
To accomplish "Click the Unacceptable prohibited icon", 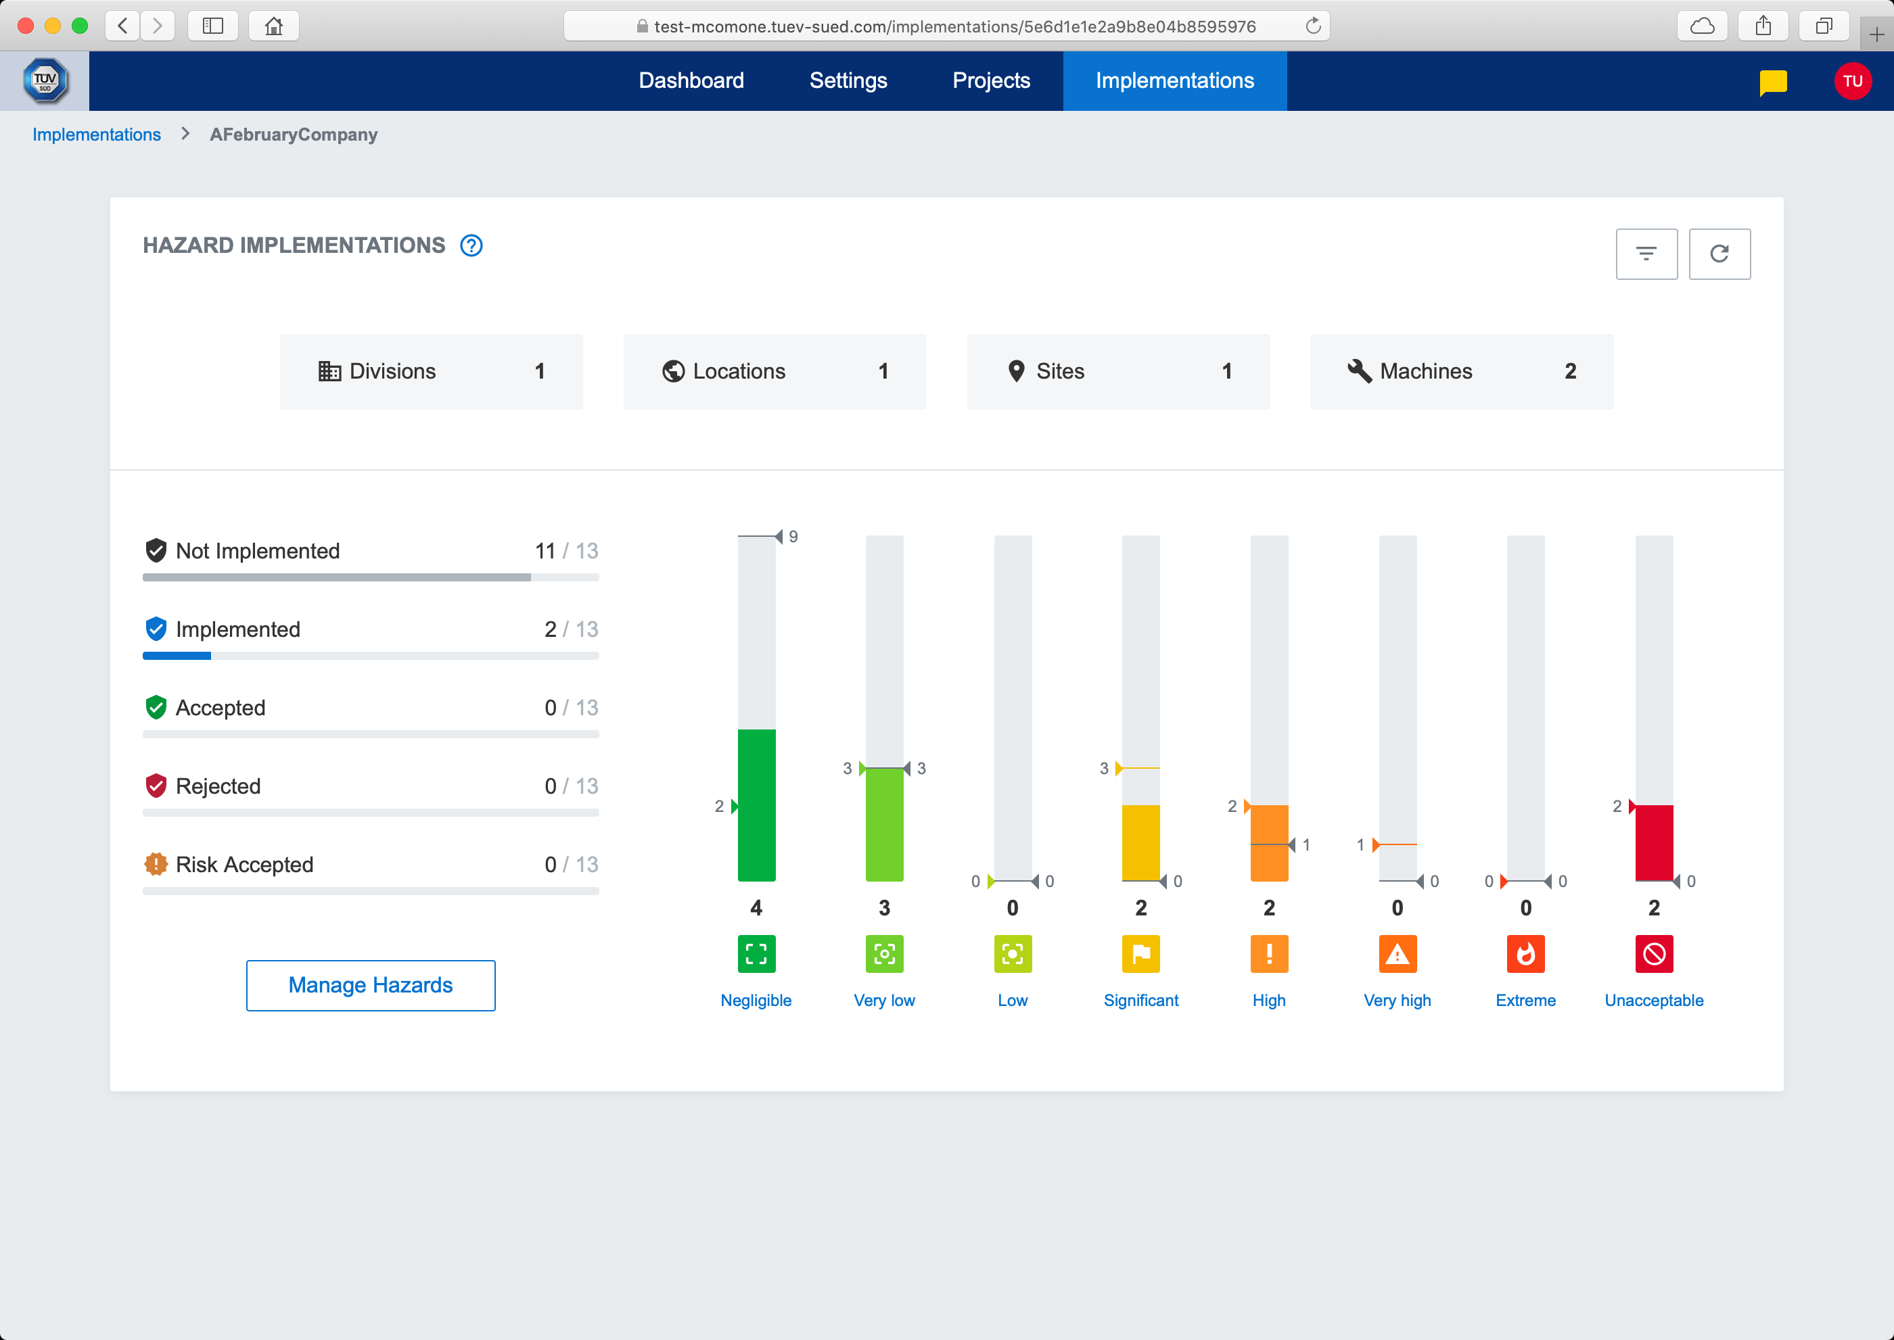I will [x=1653, y=954].
